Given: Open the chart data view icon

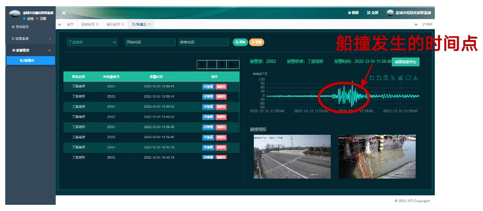Looking at the screenshot, I should (386, 78).
